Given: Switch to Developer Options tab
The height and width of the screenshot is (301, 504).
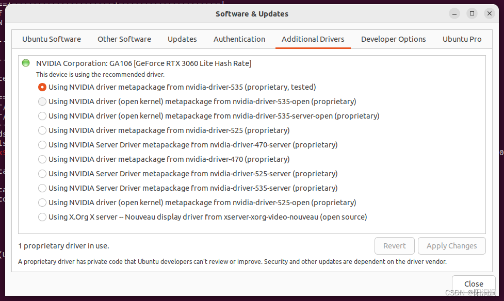Looking at the screenshot, I should tap(394, 39).
